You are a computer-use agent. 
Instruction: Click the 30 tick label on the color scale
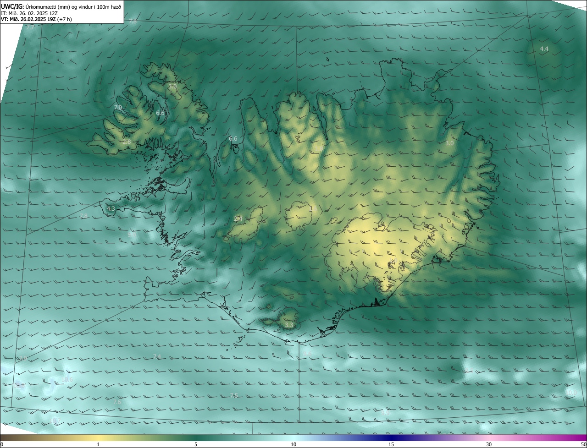point(489,444)
